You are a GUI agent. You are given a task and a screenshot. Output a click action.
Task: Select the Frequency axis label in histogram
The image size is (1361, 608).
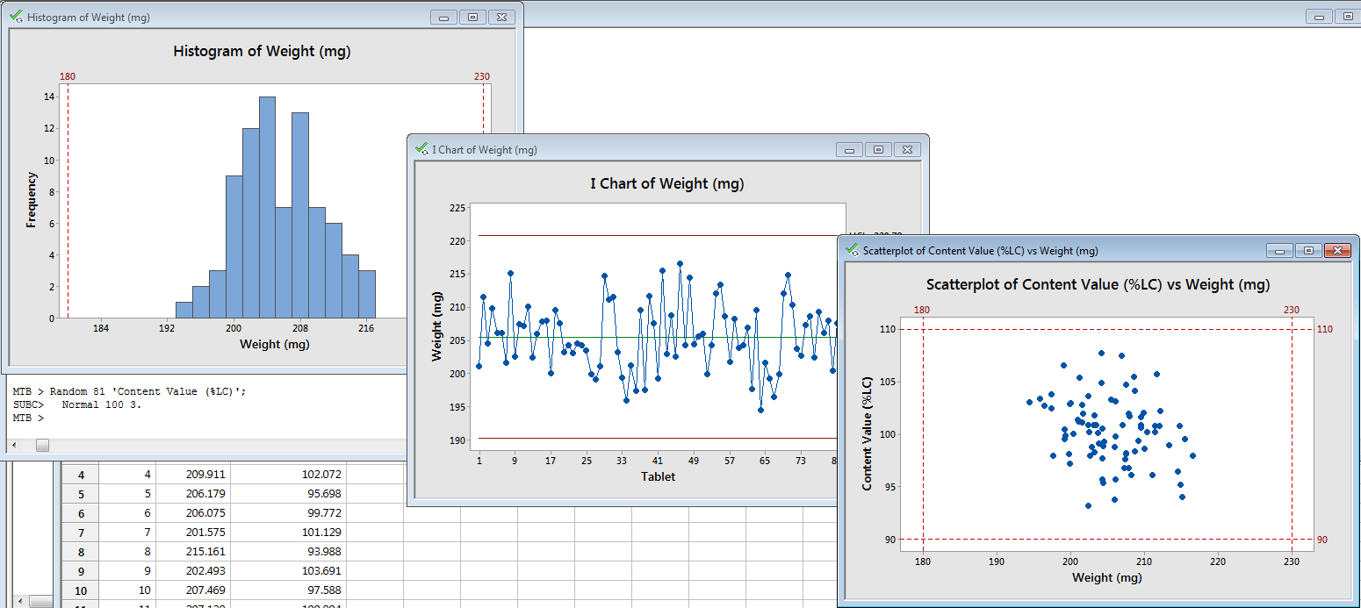click(x=32, y=200)
